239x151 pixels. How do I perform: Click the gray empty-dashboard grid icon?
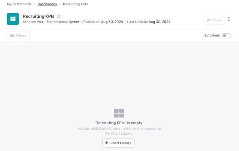click(x=119, y=113)
